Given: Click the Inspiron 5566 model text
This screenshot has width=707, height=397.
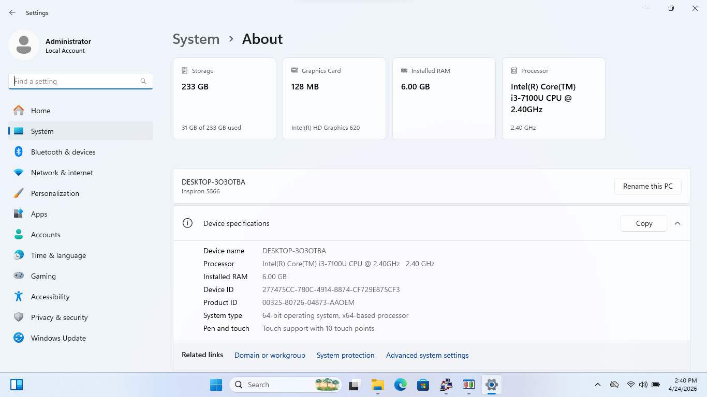Looking at the screenshot, I should coord(201,191).
